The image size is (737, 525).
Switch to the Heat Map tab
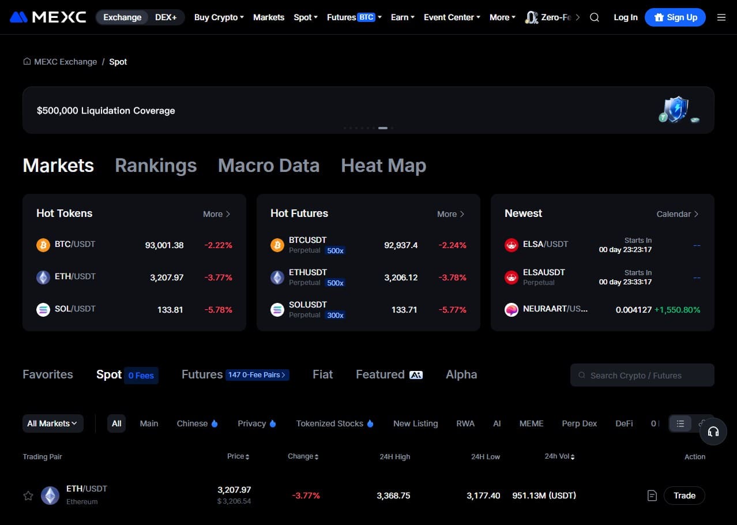click(x=383, y=166)
